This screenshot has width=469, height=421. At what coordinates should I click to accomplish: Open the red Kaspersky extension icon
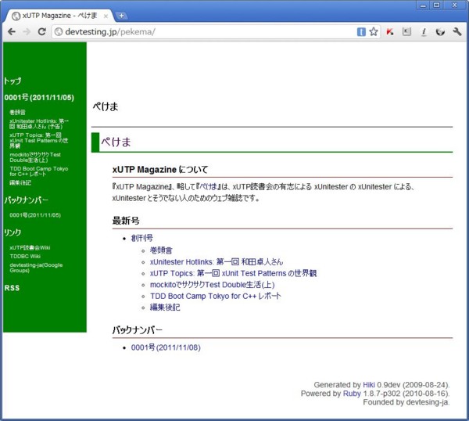(x=390, y=31)
